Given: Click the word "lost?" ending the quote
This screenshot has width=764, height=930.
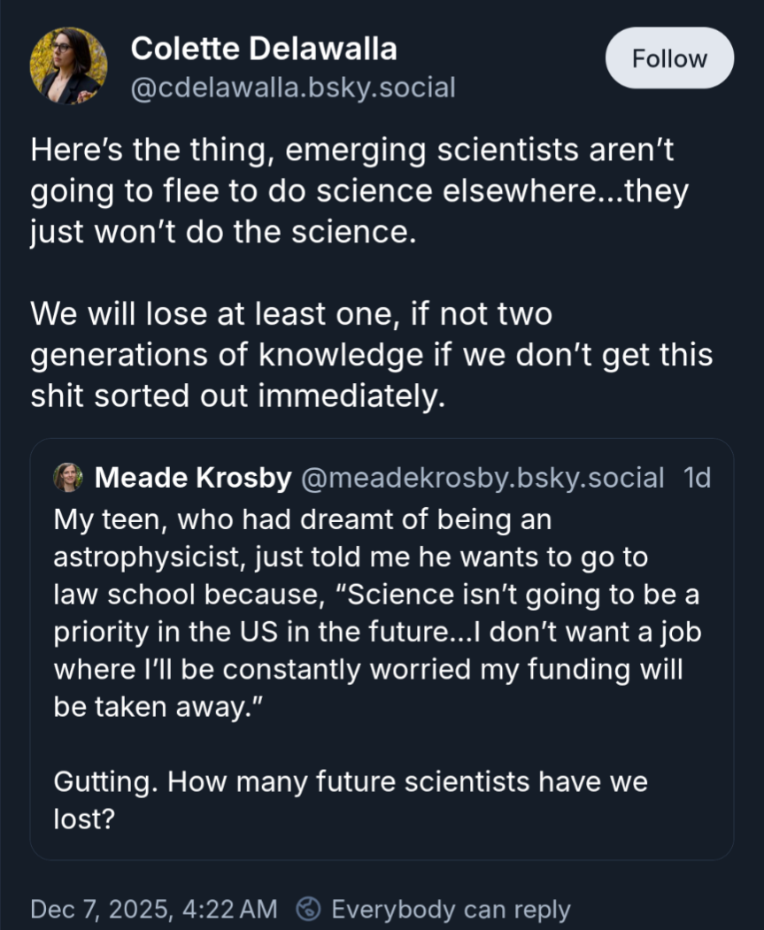Looking at the screenshot, I should tap(85, 819).
